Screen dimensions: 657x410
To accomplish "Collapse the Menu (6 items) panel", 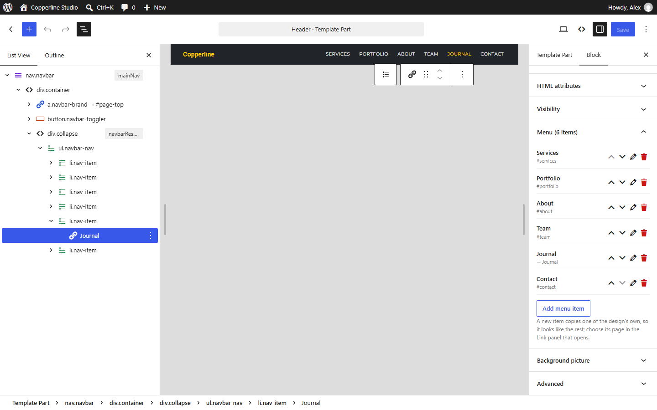I will (593, 132).
